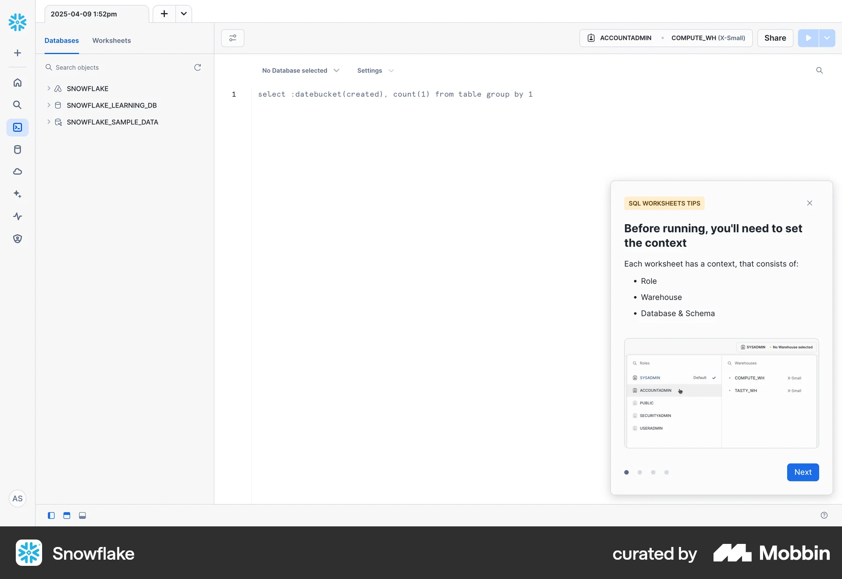Screen dimensions: 842x579
Task: Switch to the Worksheets tab
Action: [111, 40]
